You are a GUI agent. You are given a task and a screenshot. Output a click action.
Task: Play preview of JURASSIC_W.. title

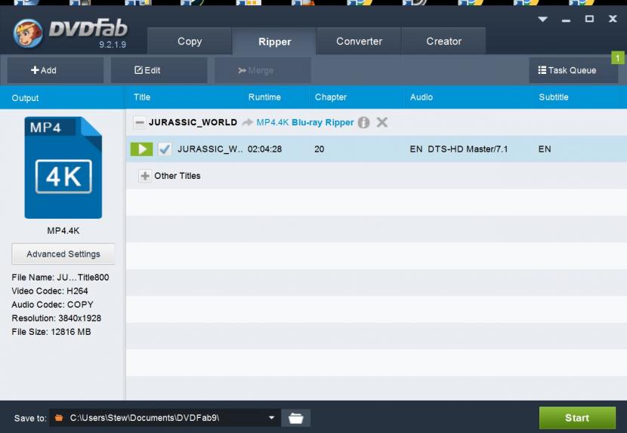141,149
